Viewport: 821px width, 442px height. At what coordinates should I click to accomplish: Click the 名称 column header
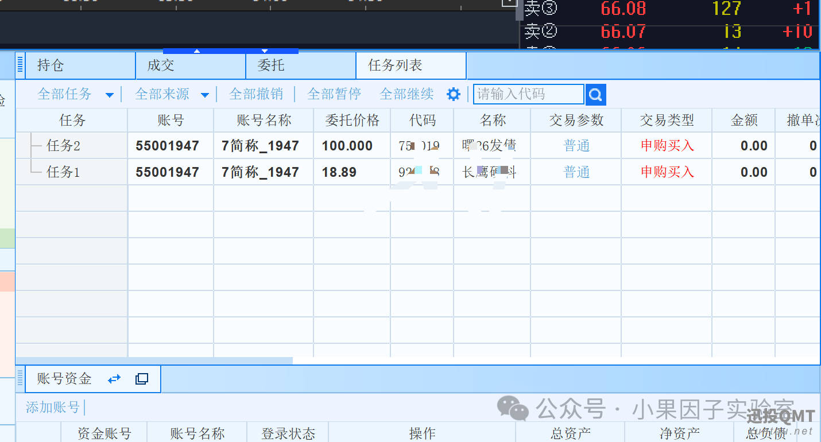(x=492, y=121)
